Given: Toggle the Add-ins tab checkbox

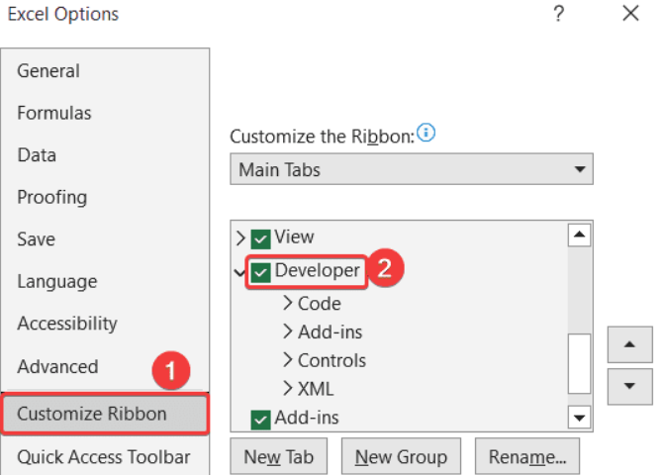Looking at the screenshot, I should pyautogui.click(x=260, y=420).
